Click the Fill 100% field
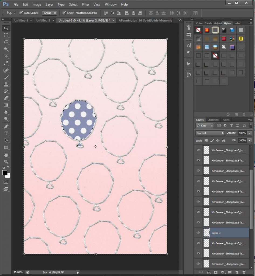 [x=242, y=140]
